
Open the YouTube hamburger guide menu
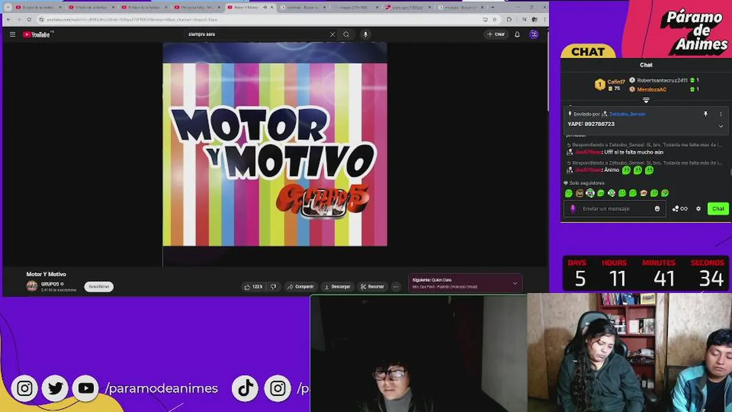click(x=12, y=34)
